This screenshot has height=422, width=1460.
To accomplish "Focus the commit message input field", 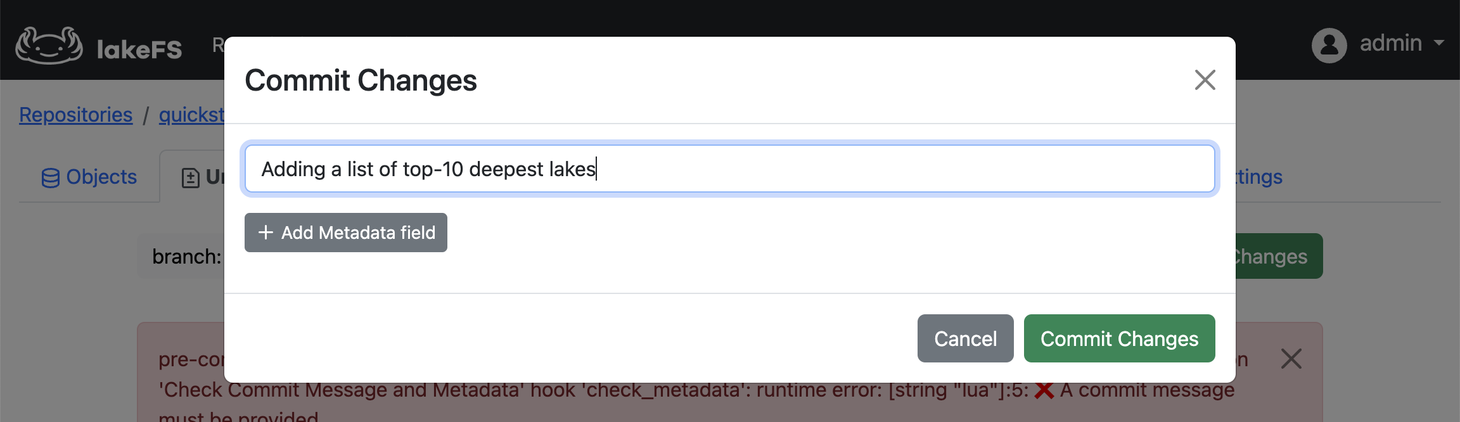I will click(727, 168).
